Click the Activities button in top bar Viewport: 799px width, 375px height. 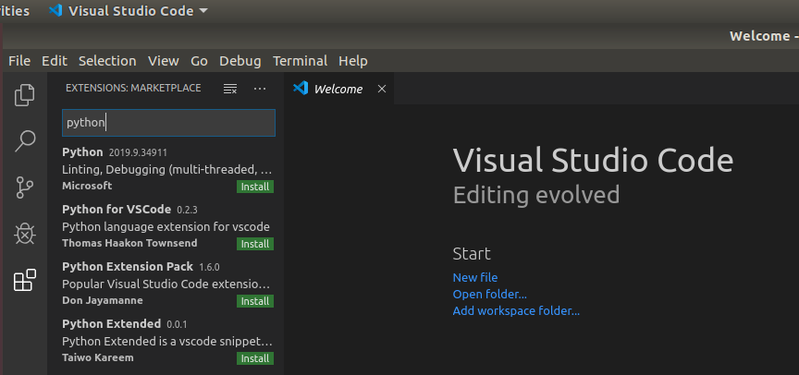15,11
